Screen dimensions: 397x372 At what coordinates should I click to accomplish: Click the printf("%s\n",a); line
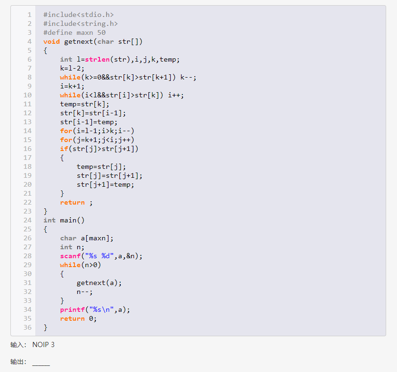coord(95,309)
